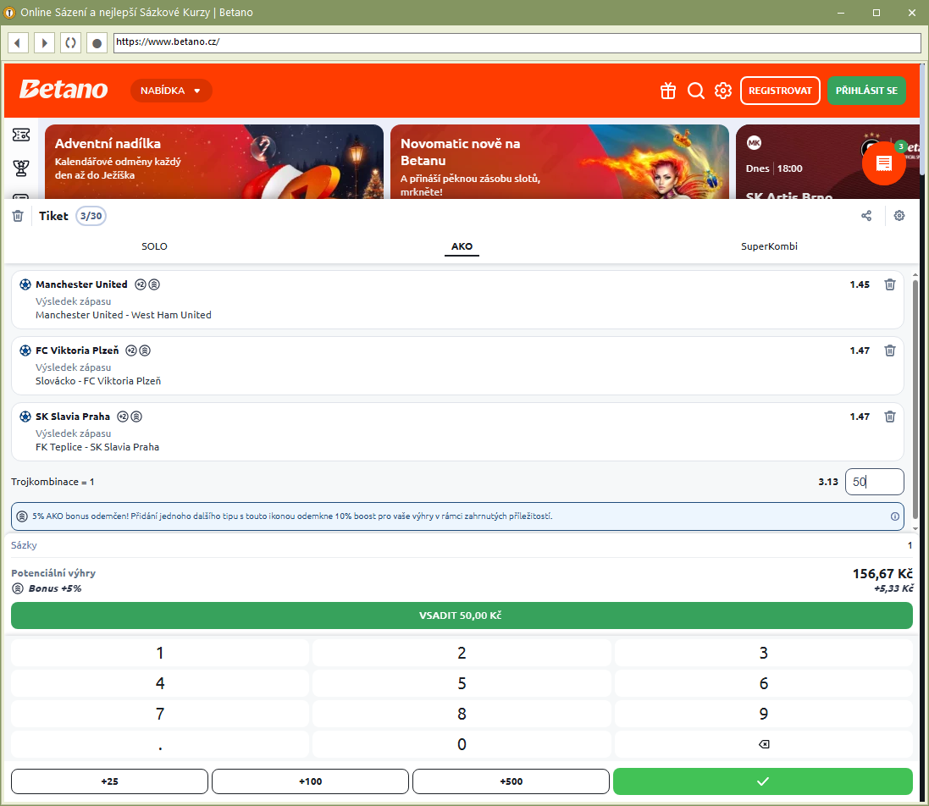This screenshot has width=929, height=806.
Task: Place bet with VSADIT 50,00 Kč button
Action: coord(462,616)
